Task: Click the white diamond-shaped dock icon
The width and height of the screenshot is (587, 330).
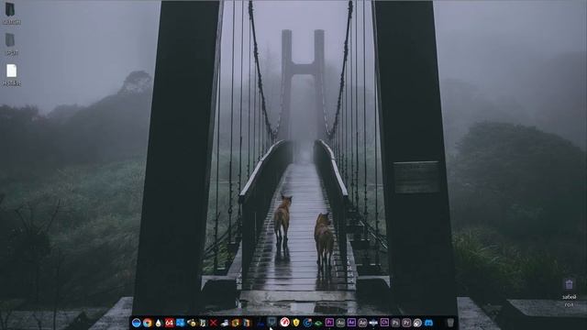Action: point(373,323)
